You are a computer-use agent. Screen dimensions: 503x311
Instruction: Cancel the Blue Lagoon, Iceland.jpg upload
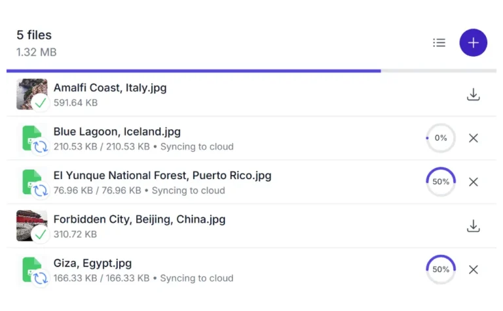click(473, 139)
